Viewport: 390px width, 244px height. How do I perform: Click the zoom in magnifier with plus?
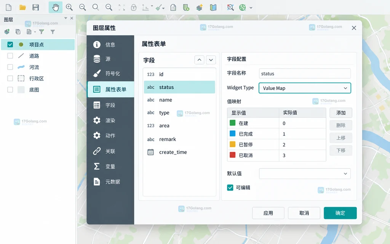coord(69,8)
